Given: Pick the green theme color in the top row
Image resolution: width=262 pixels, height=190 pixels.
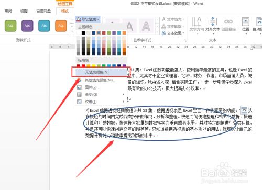Looking at the screenshot, I should [109, 33].
